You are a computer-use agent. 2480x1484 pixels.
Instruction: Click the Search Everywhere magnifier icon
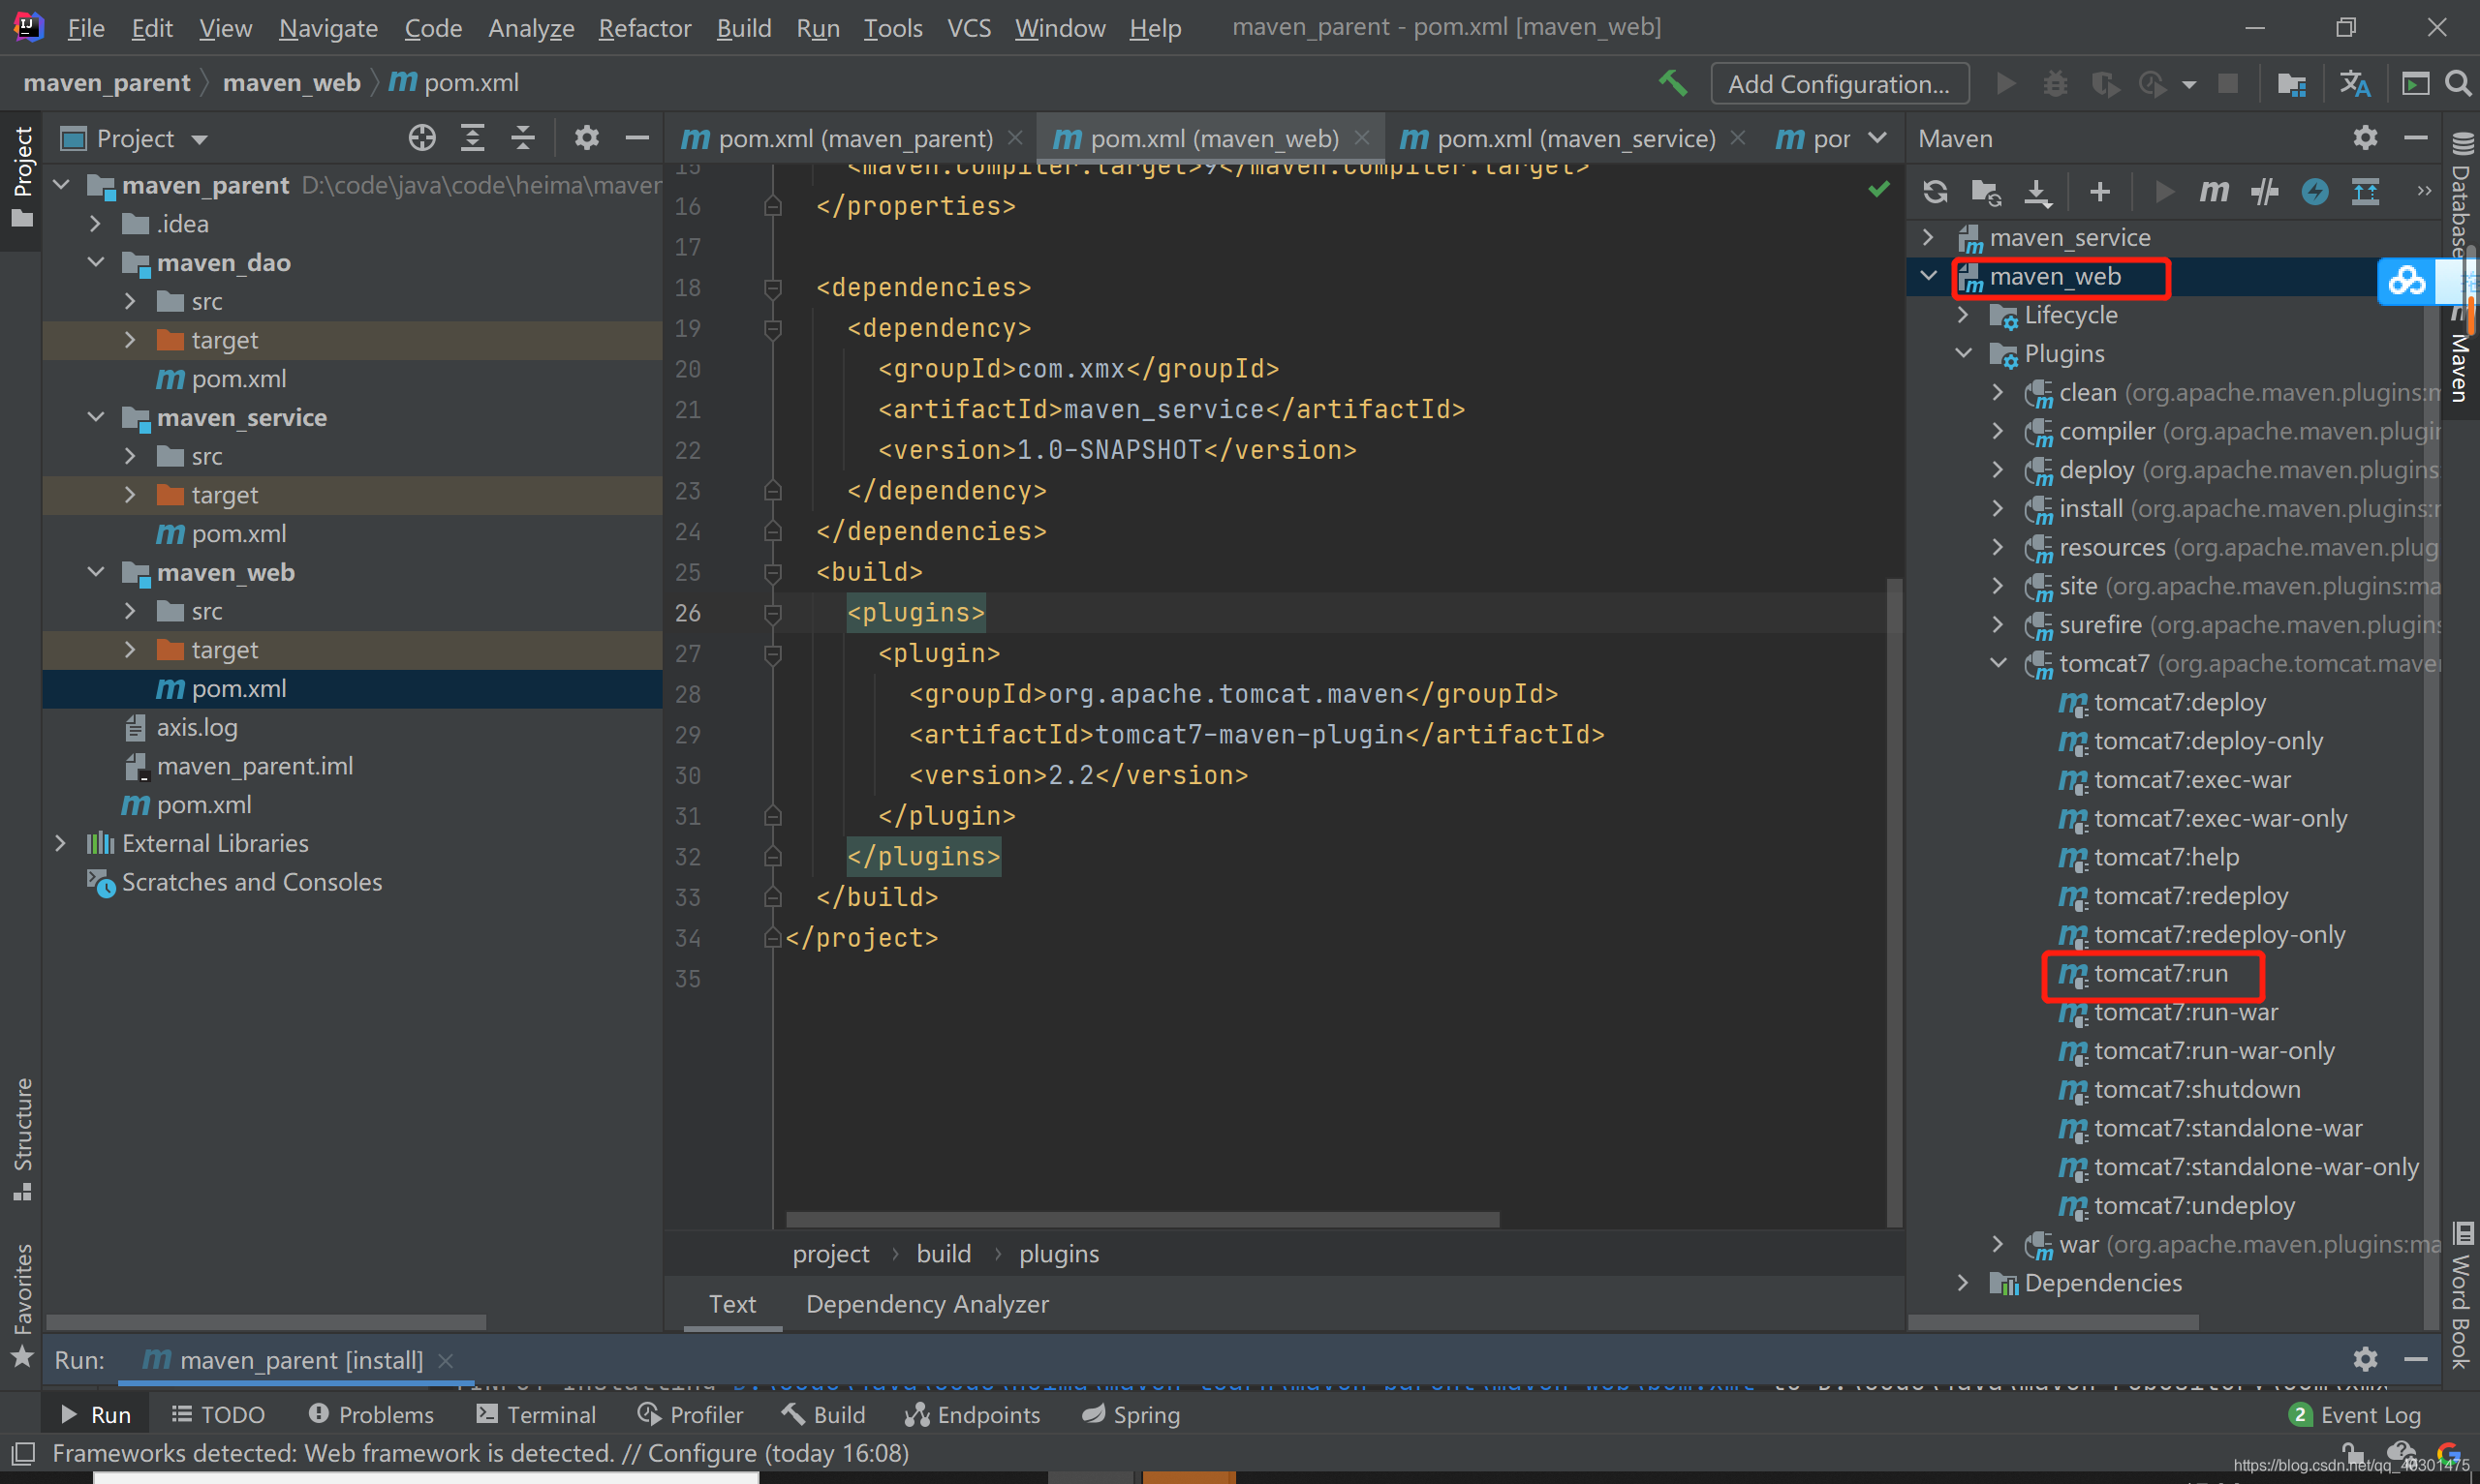click(x=2458, y=83)
